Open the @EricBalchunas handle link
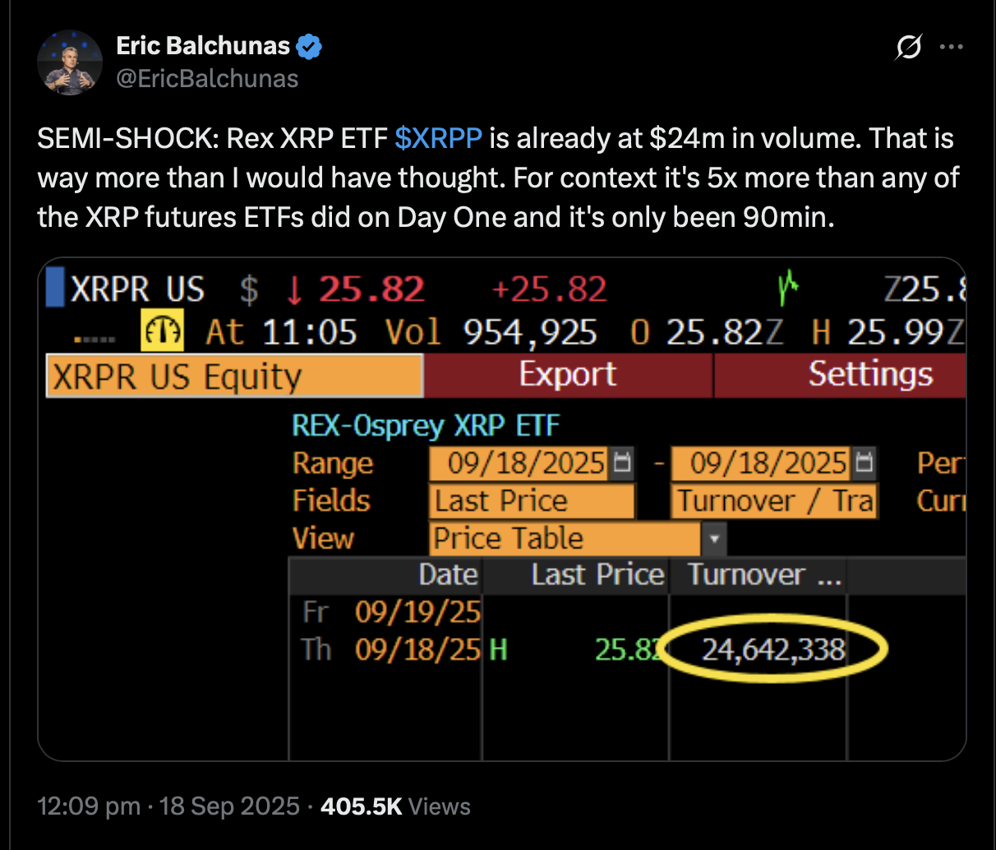This screenshot has height=850, width=996. (x=208, y=79)
